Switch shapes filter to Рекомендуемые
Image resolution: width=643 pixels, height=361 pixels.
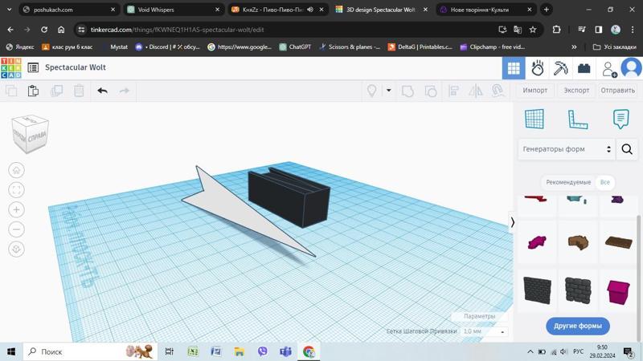pos(568,182)
